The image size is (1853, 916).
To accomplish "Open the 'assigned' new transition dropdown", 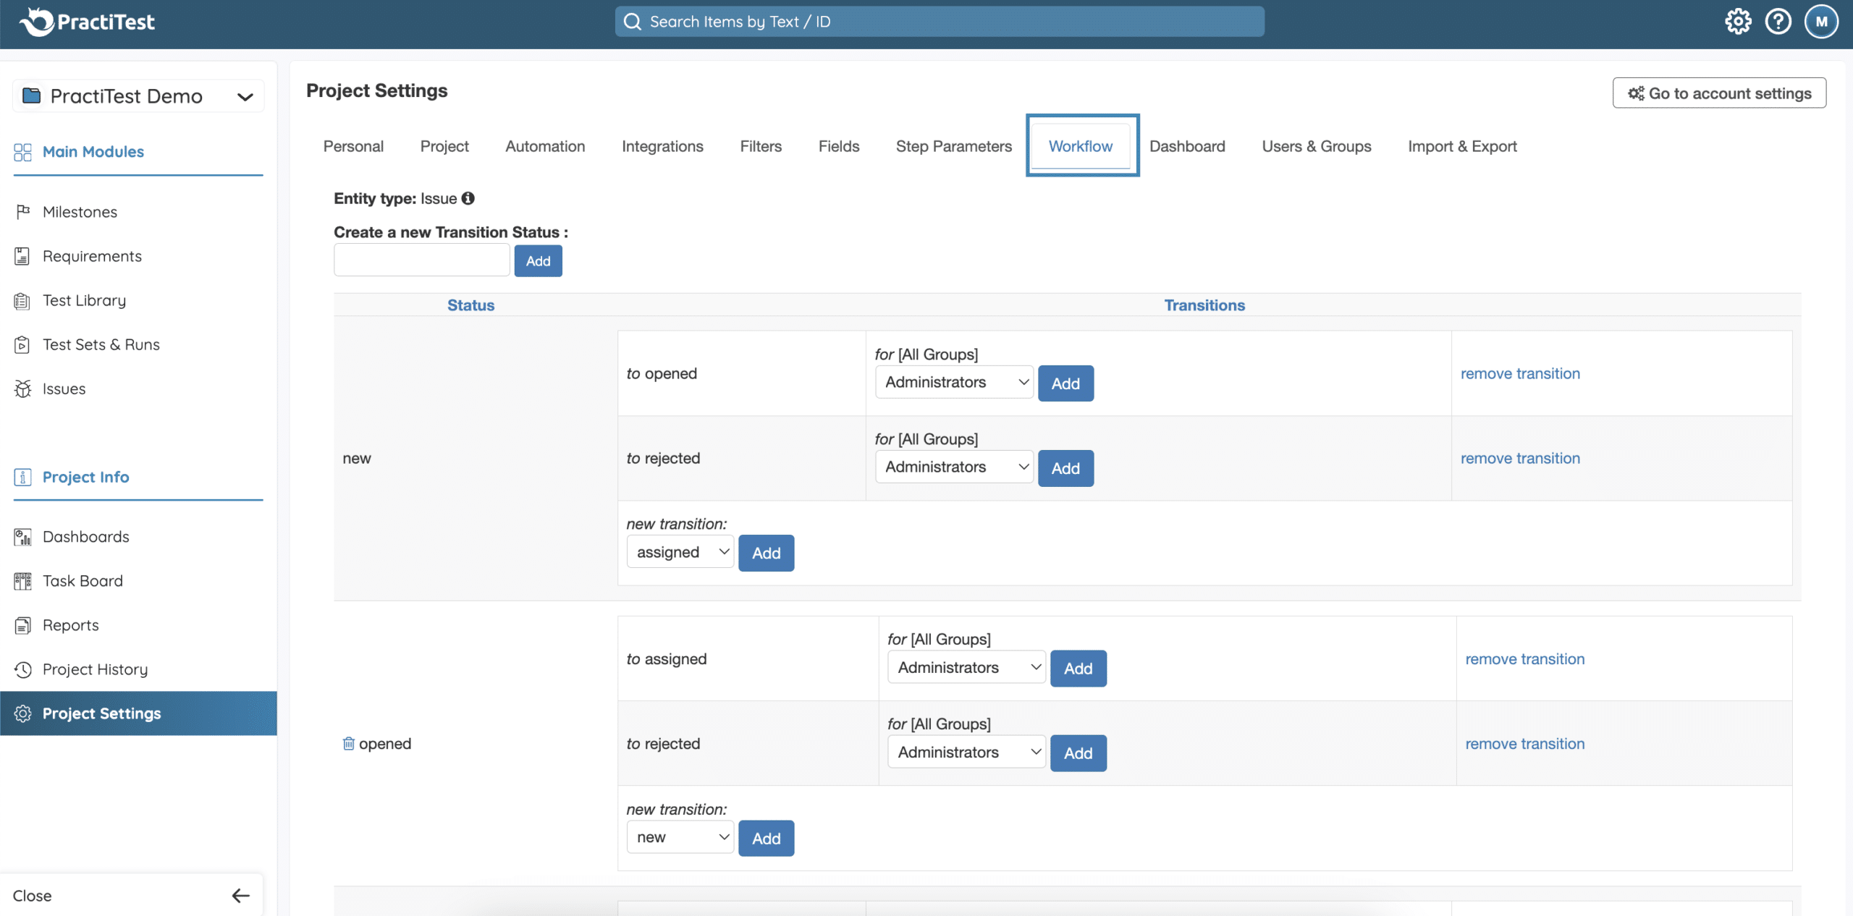I will click(680, 552).
